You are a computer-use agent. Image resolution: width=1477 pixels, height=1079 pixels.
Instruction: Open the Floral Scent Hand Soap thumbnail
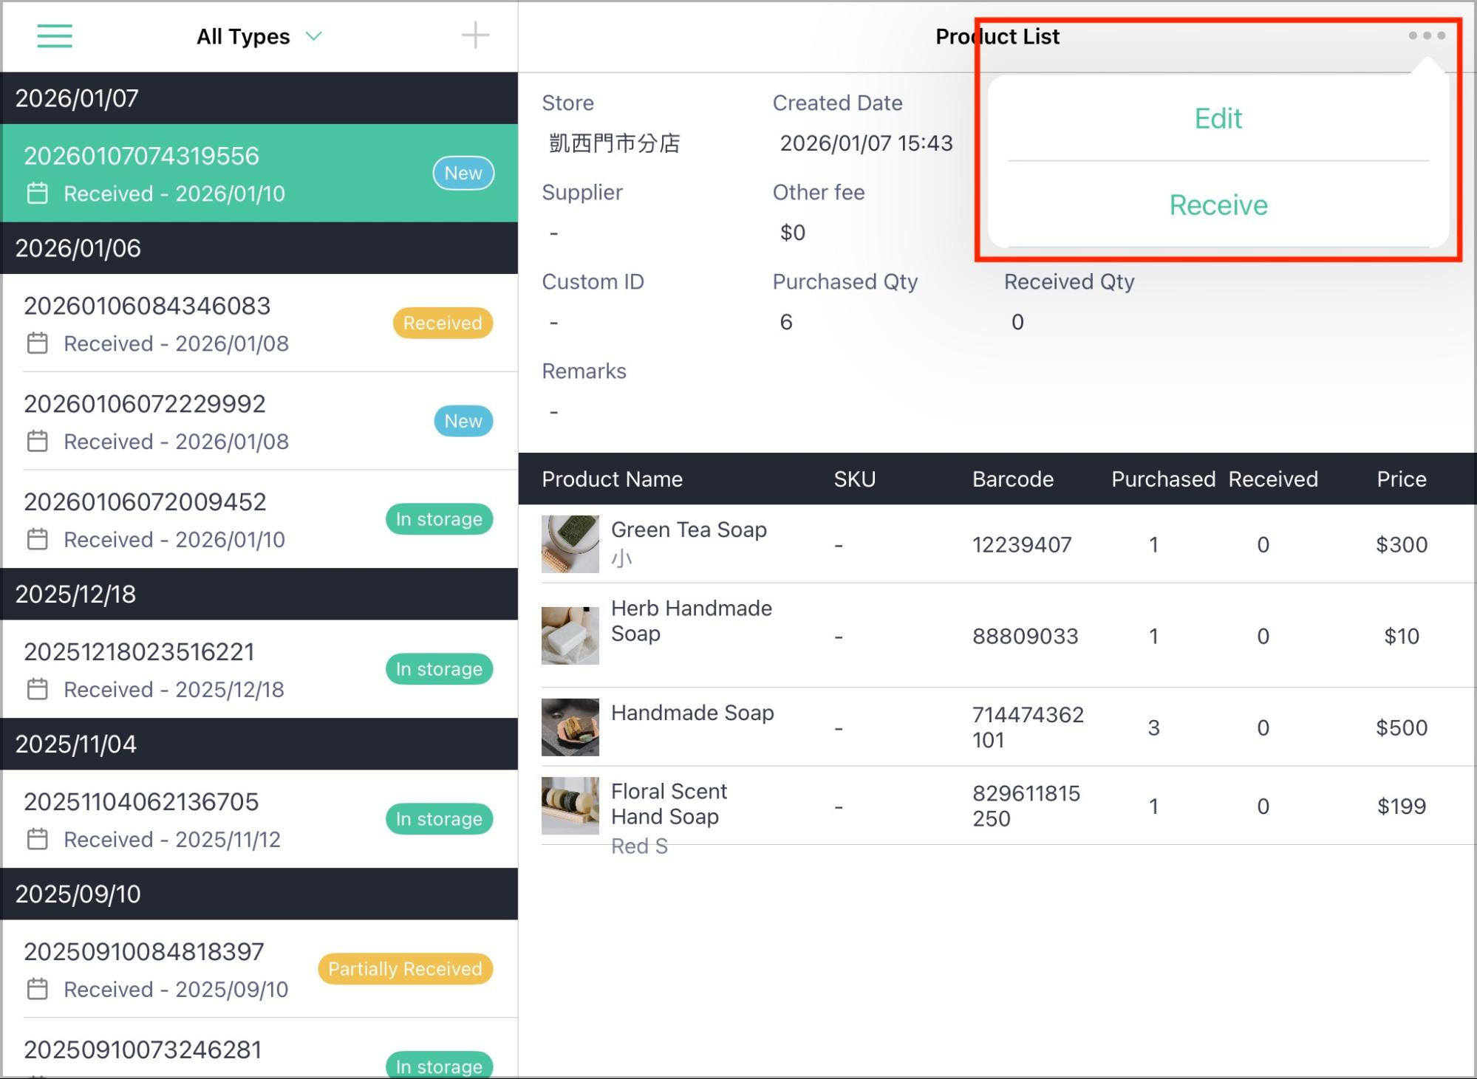click(x=570, y=806)
